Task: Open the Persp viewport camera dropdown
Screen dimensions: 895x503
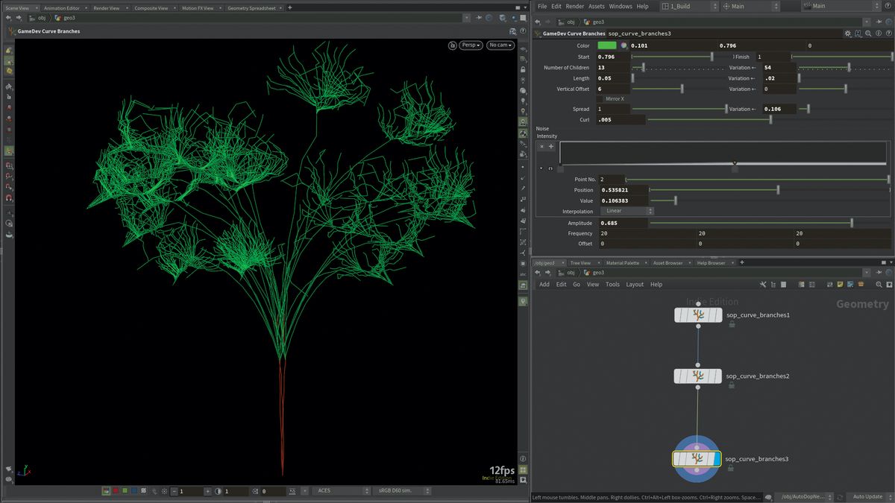Action: tap(470, 45)
